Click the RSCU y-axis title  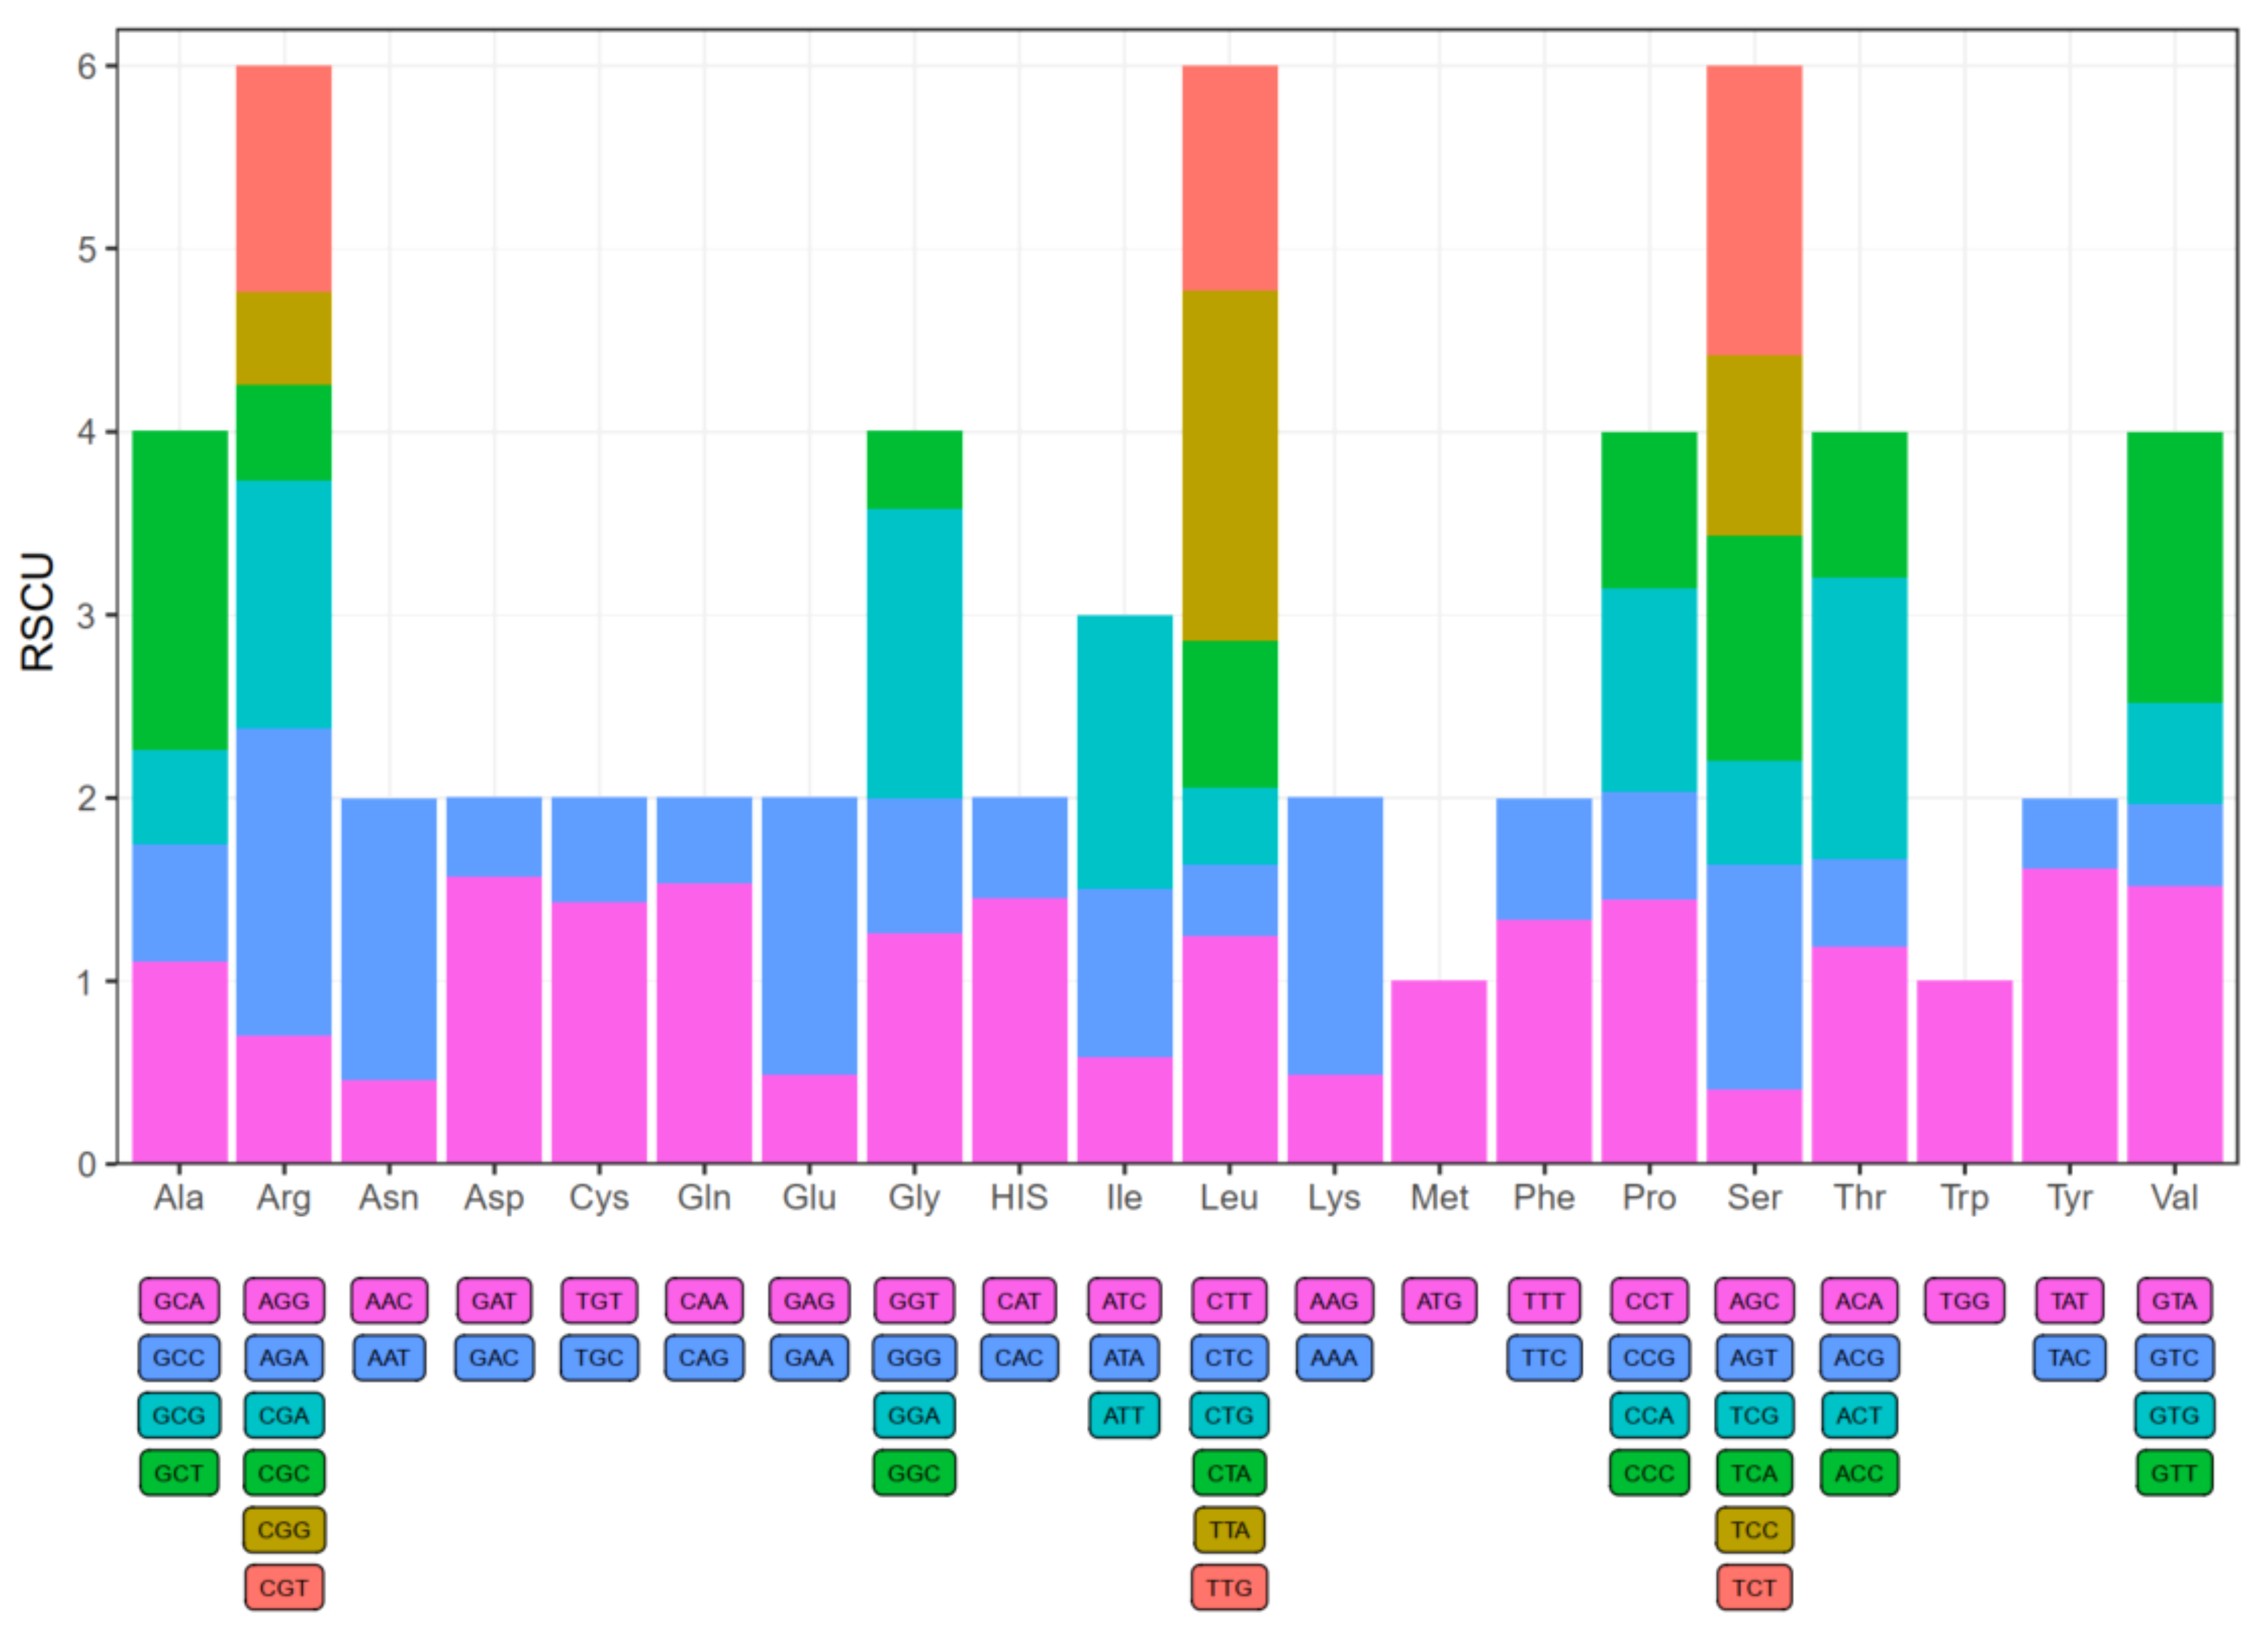38,612
